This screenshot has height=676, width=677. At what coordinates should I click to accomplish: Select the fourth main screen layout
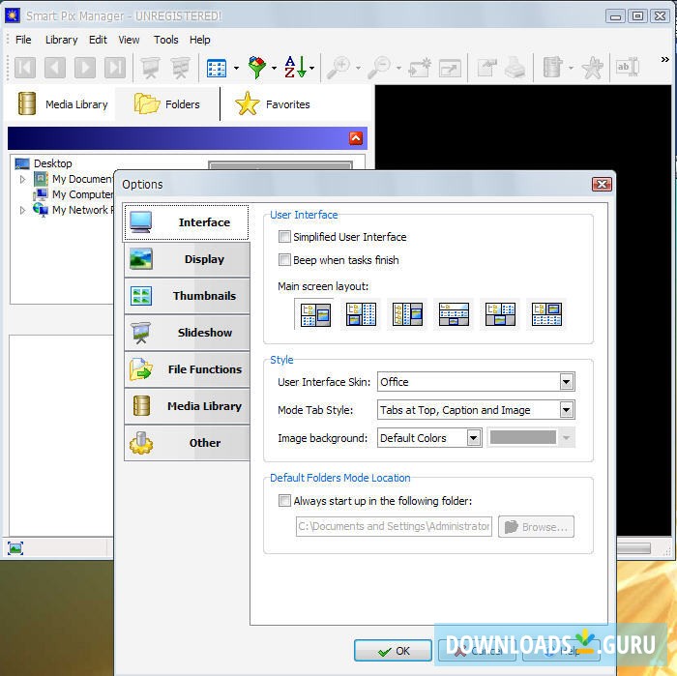454,314
